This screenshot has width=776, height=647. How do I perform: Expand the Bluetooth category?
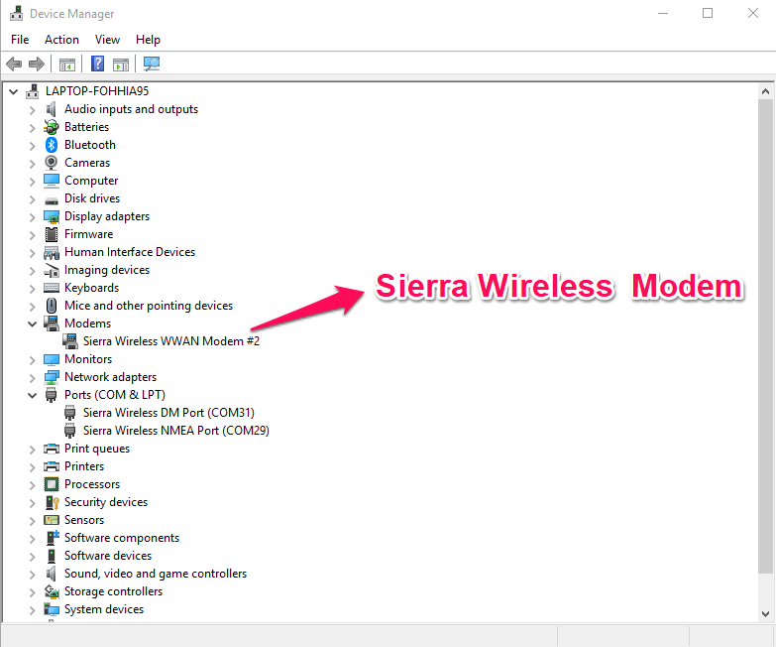[32, 146]
